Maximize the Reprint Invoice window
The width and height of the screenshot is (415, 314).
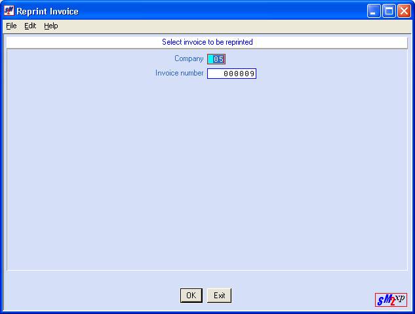[389, 11]
